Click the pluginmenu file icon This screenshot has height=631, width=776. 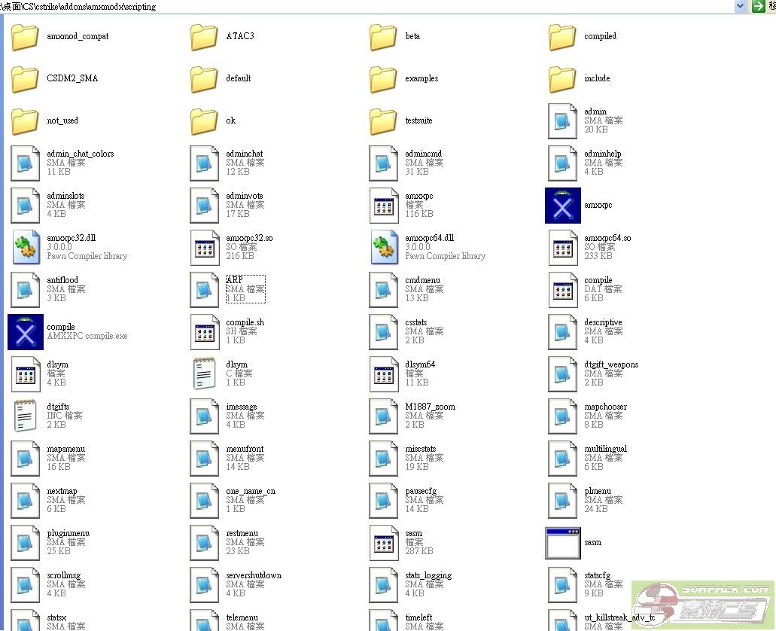(26, 543)
